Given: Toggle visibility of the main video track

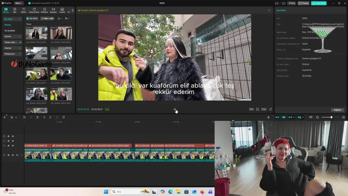Looking at the screenshot, I should pos(13,155).
